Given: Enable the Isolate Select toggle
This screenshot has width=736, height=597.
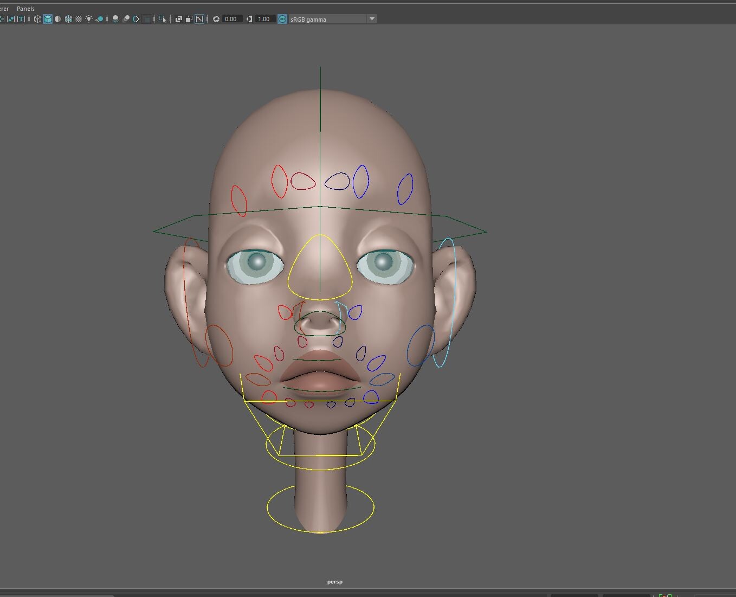Looking at the screenshot, I should pos(163,19).
